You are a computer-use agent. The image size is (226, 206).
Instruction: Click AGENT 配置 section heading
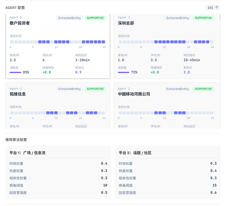[x=15, y=8]
